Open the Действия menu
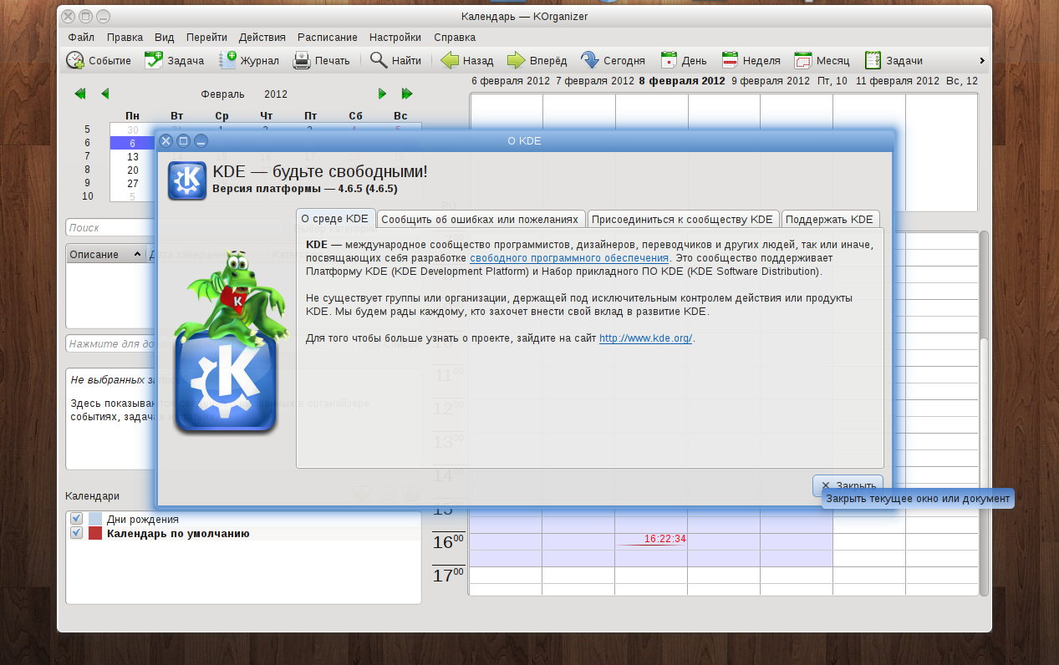 262,38
